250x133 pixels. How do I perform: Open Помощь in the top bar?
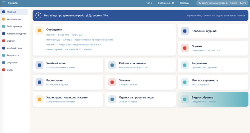(185, 3)
